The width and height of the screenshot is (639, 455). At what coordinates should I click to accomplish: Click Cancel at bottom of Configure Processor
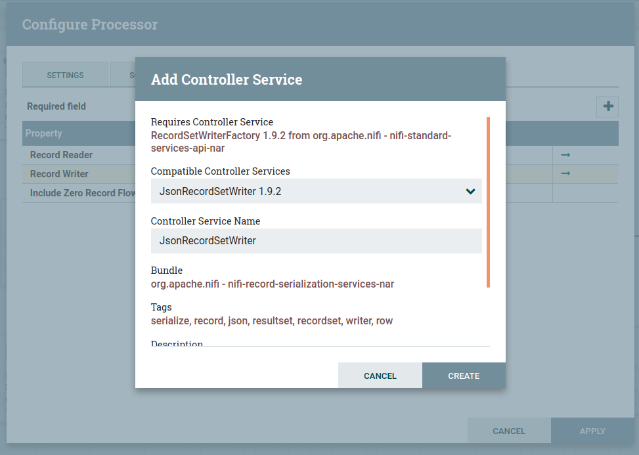pos(509,431)
